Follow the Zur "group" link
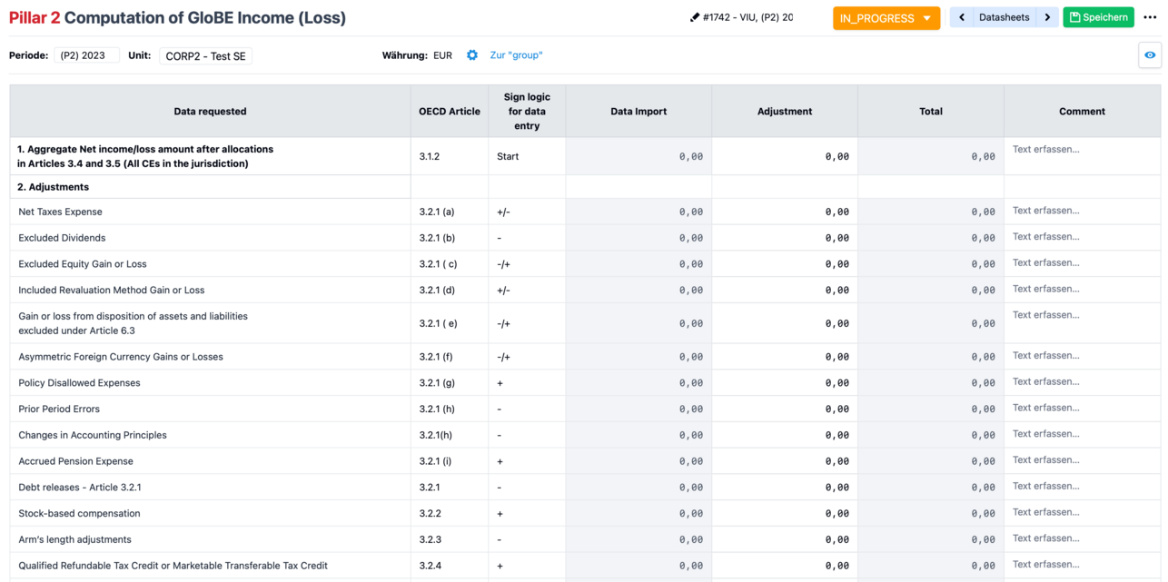This screenshot has height=582, width=1168. tap(516, 55)
